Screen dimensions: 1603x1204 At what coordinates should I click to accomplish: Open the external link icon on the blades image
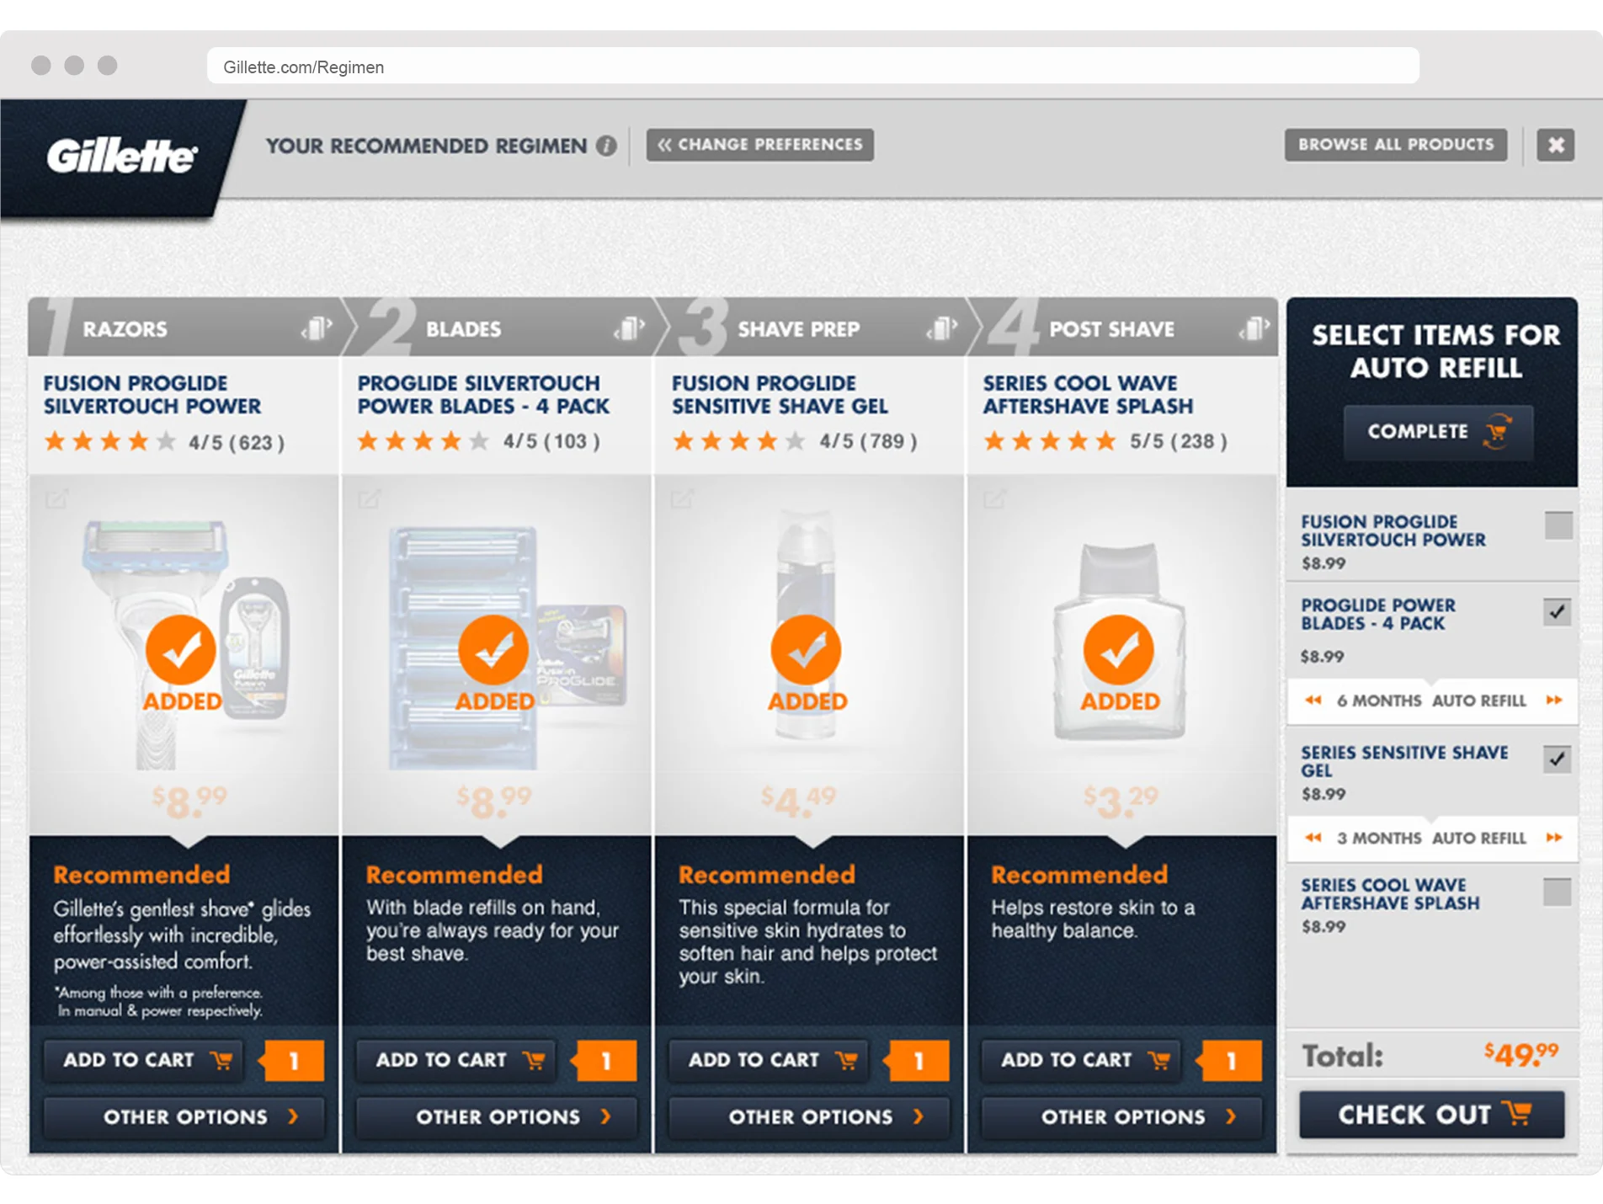(369, 499)
